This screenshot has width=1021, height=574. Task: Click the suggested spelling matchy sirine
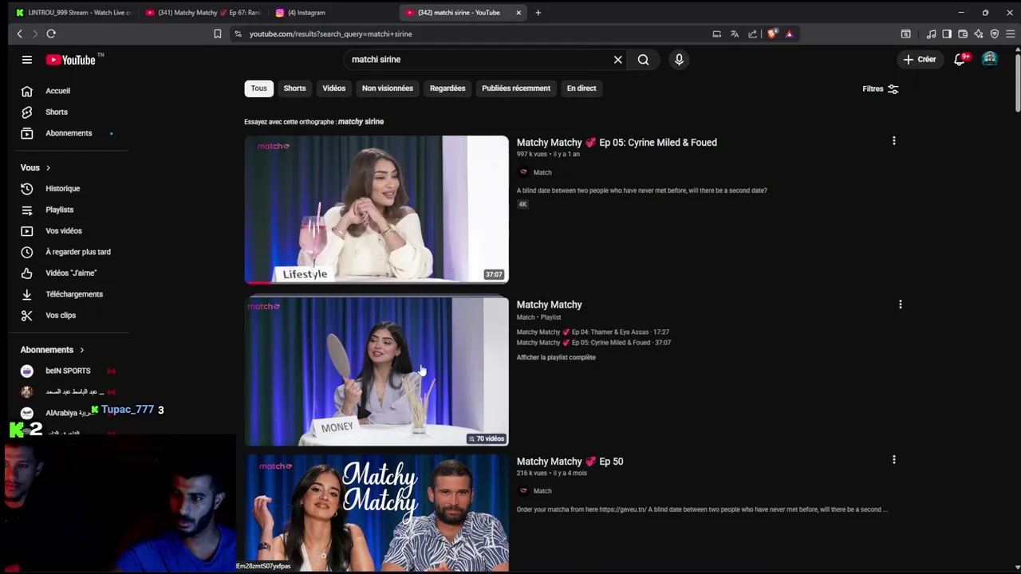pyautogui.click(x=361, y=122)
